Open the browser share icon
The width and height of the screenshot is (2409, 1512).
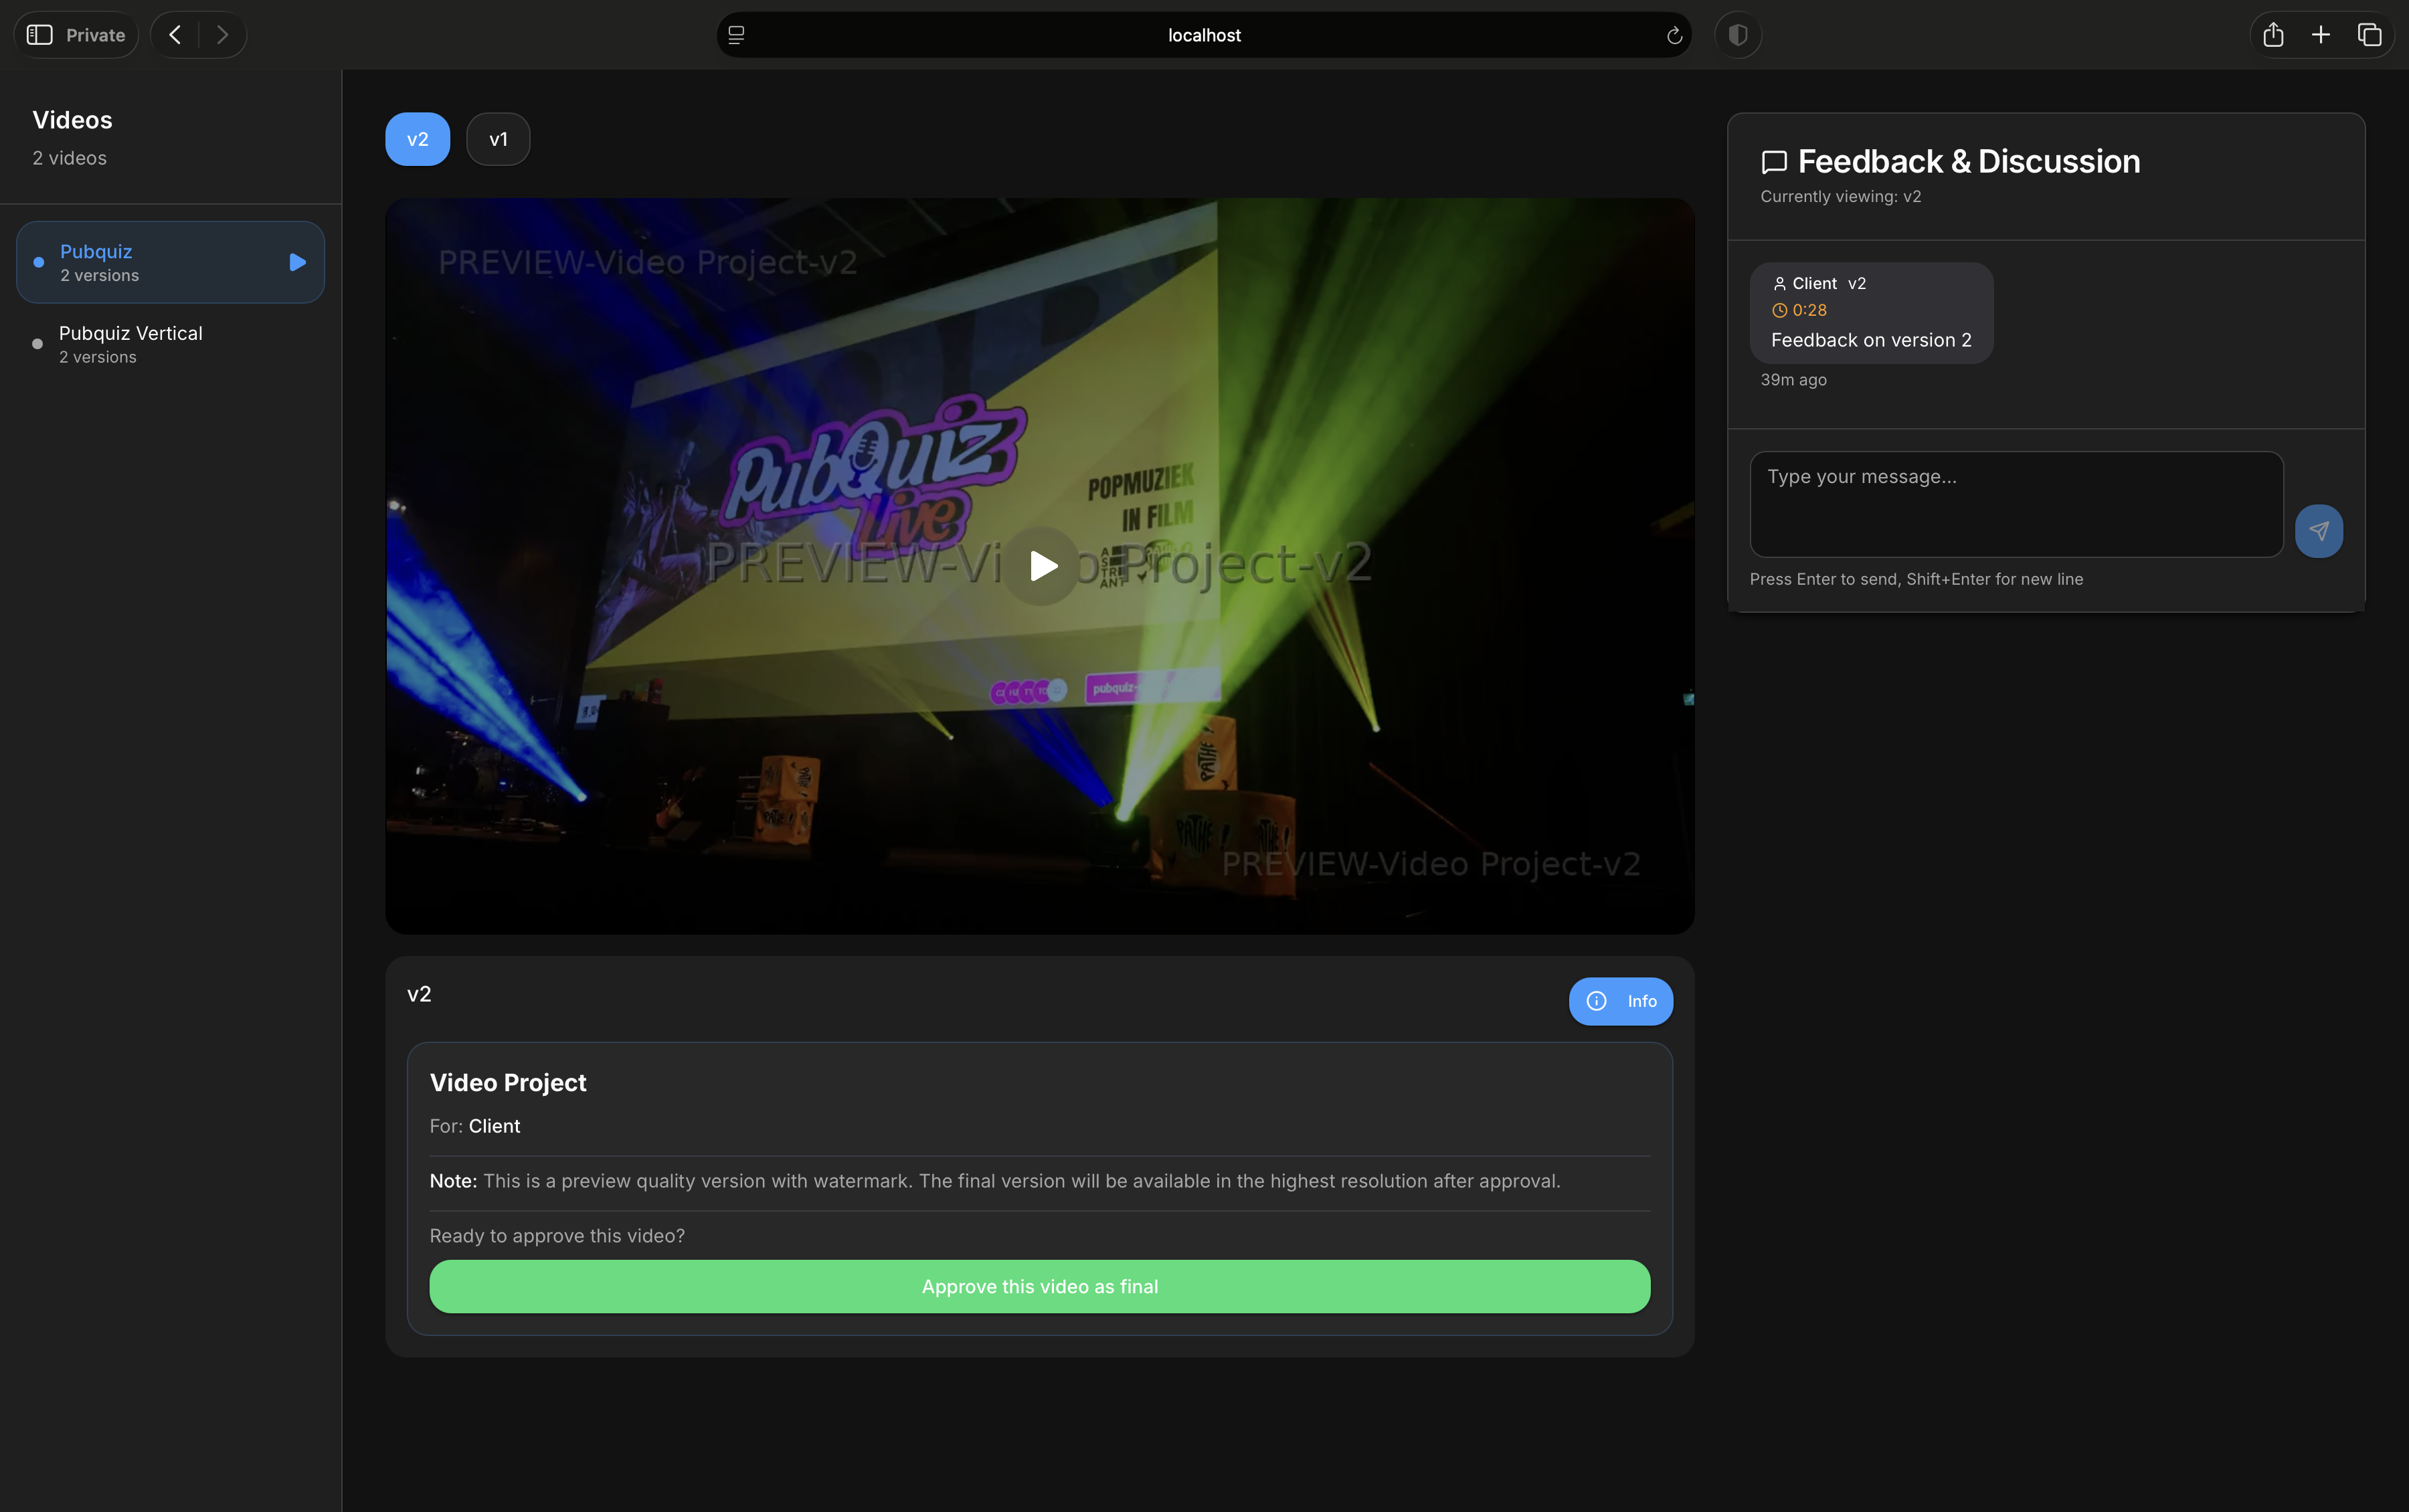coord(2272,35)
